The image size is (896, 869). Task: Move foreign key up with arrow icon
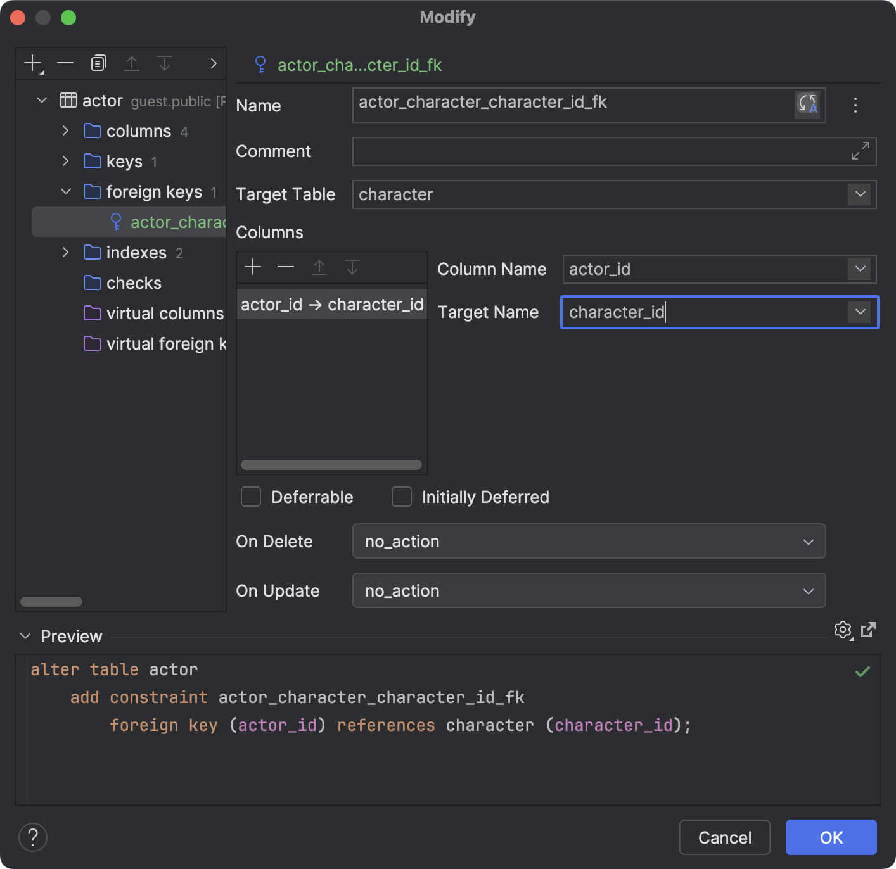[132, 63]
